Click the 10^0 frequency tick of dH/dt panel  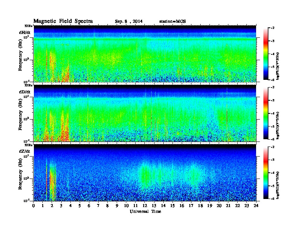[26, 59]
